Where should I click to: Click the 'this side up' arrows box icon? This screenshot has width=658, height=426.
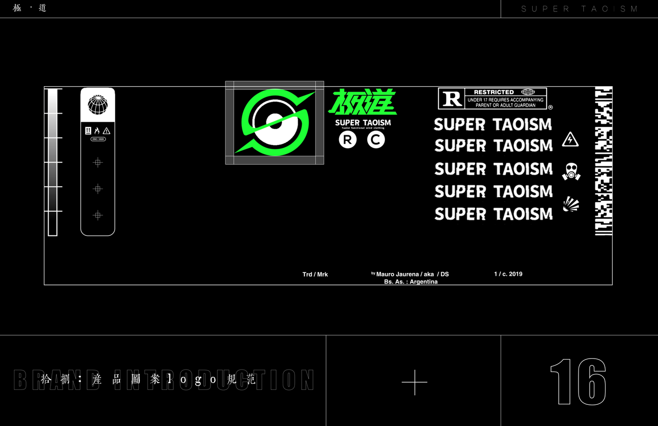pyautogui.click(x=88, y=130)
